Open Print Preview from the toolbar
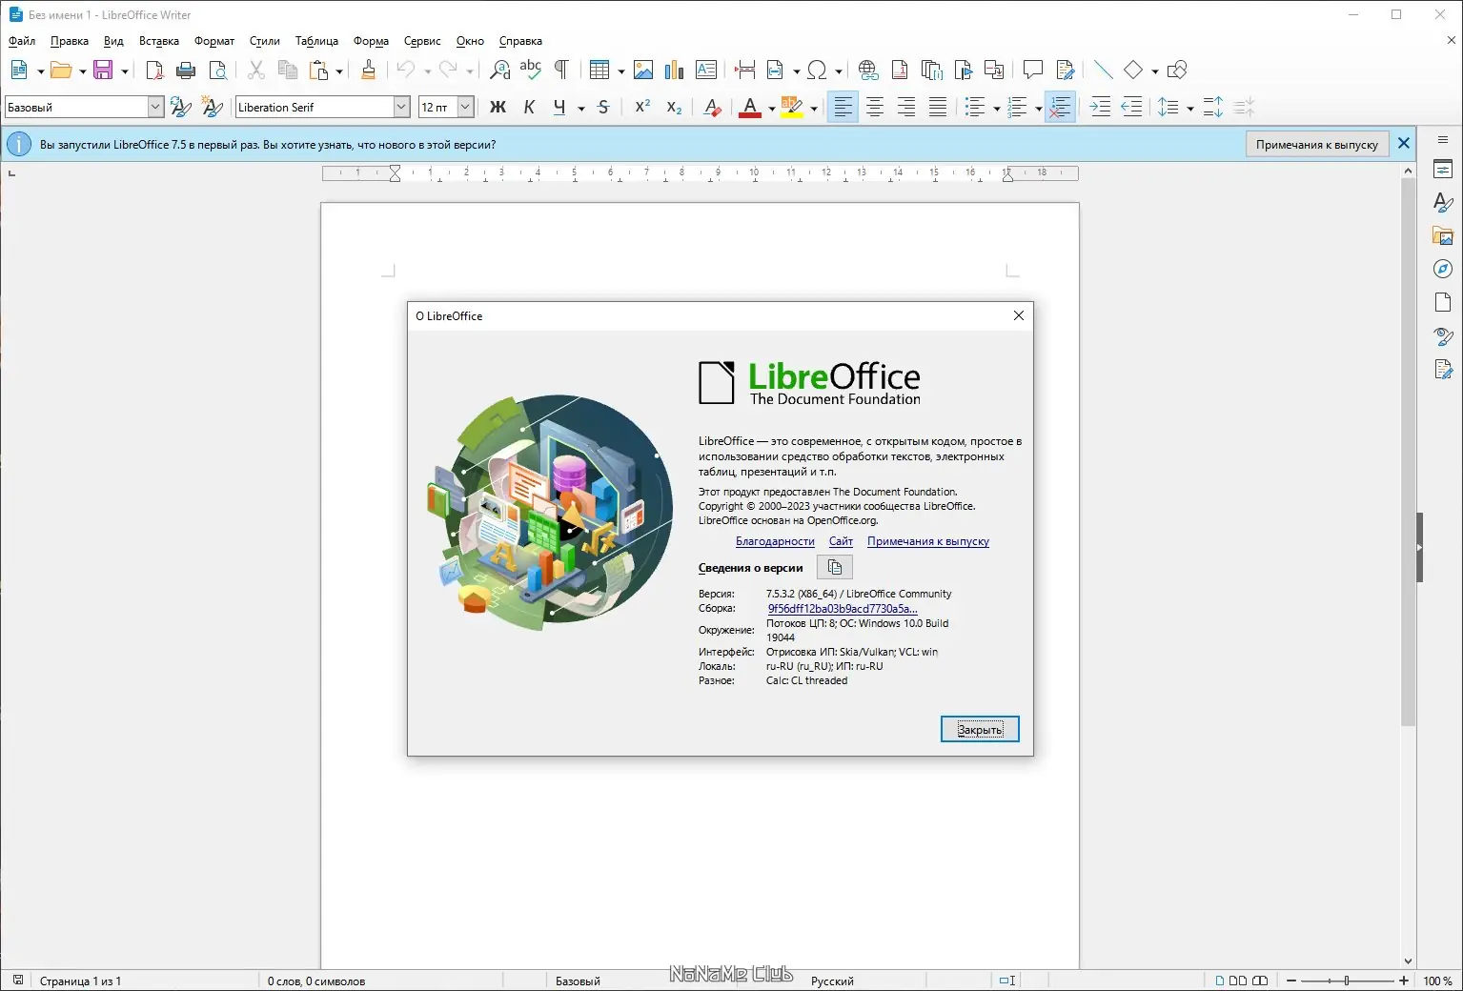 point(218,70)
